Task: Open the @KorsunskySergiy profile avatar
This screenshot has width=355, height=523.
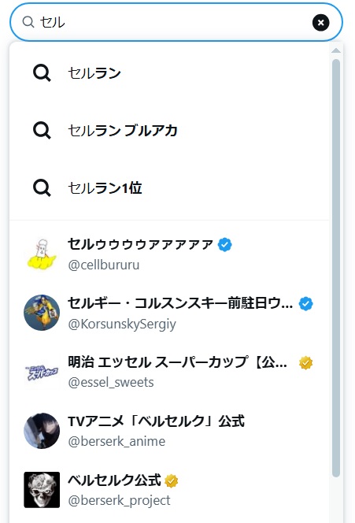Action: click(x=42, y=313)
